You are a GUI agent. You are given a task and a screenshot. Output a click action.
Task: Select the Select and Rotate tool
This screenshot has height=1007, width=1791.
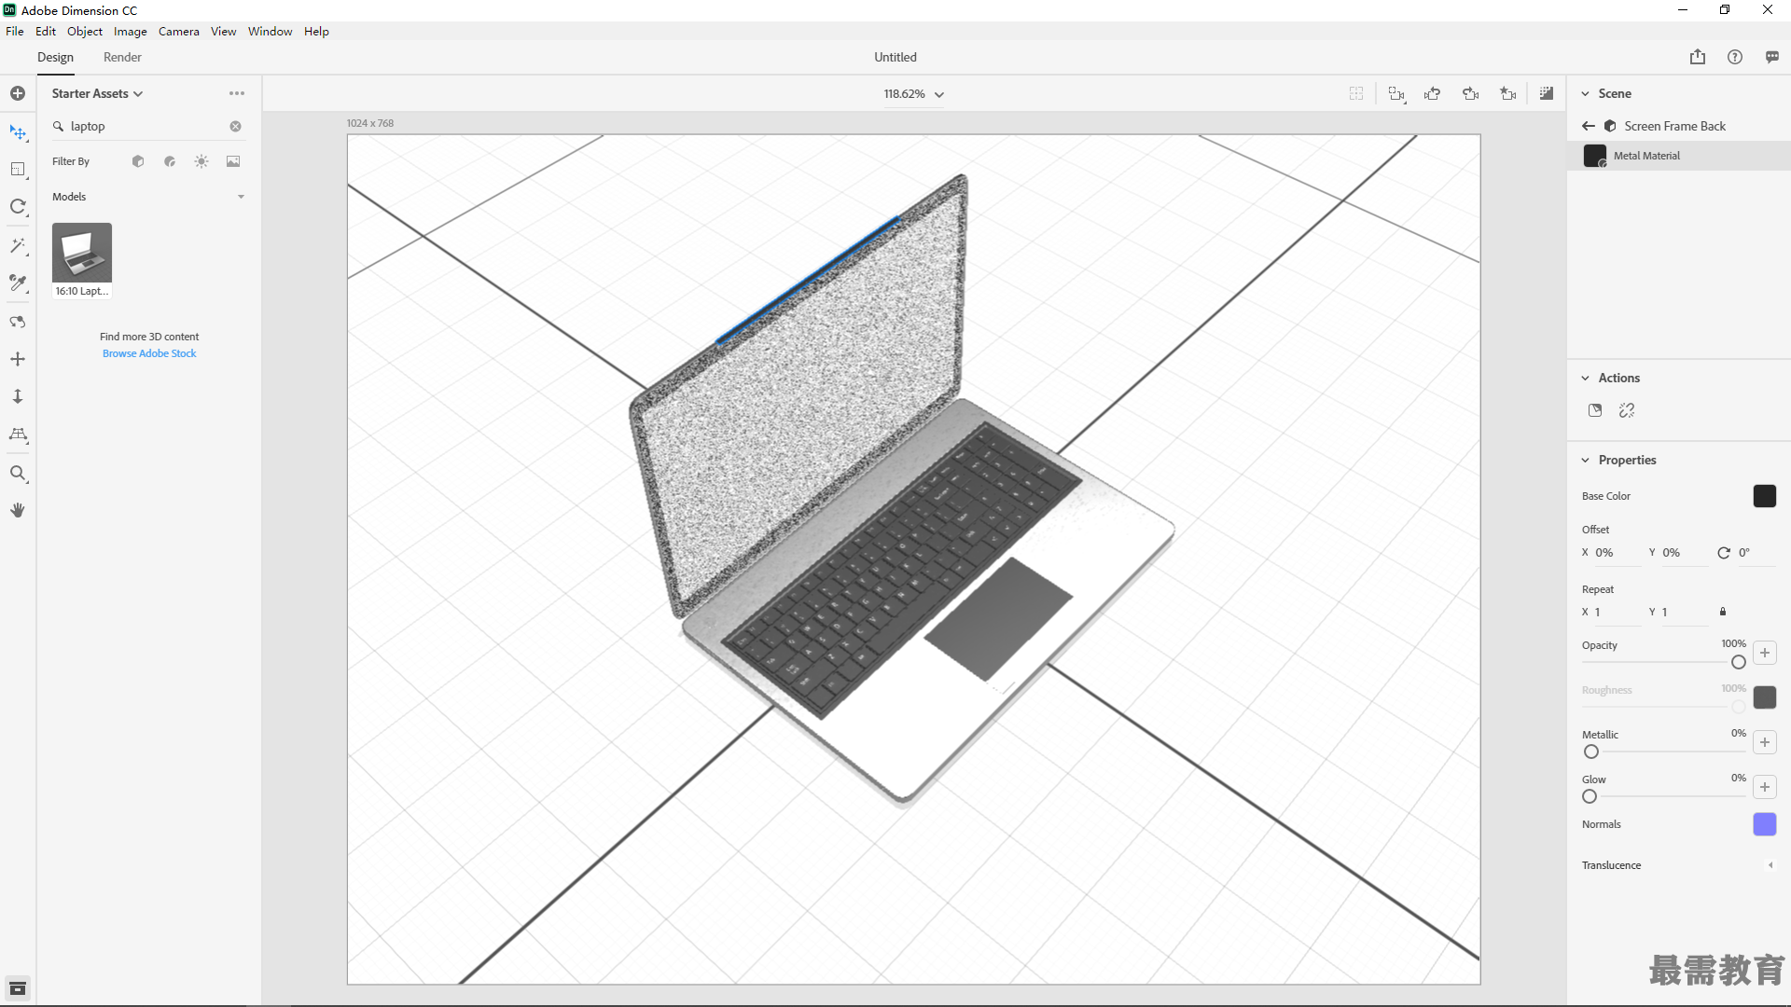[18, 207]
